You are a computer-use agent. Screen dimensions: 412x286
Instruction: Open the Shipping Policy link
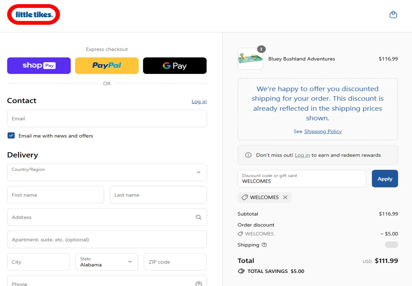(x=323, y=131)
